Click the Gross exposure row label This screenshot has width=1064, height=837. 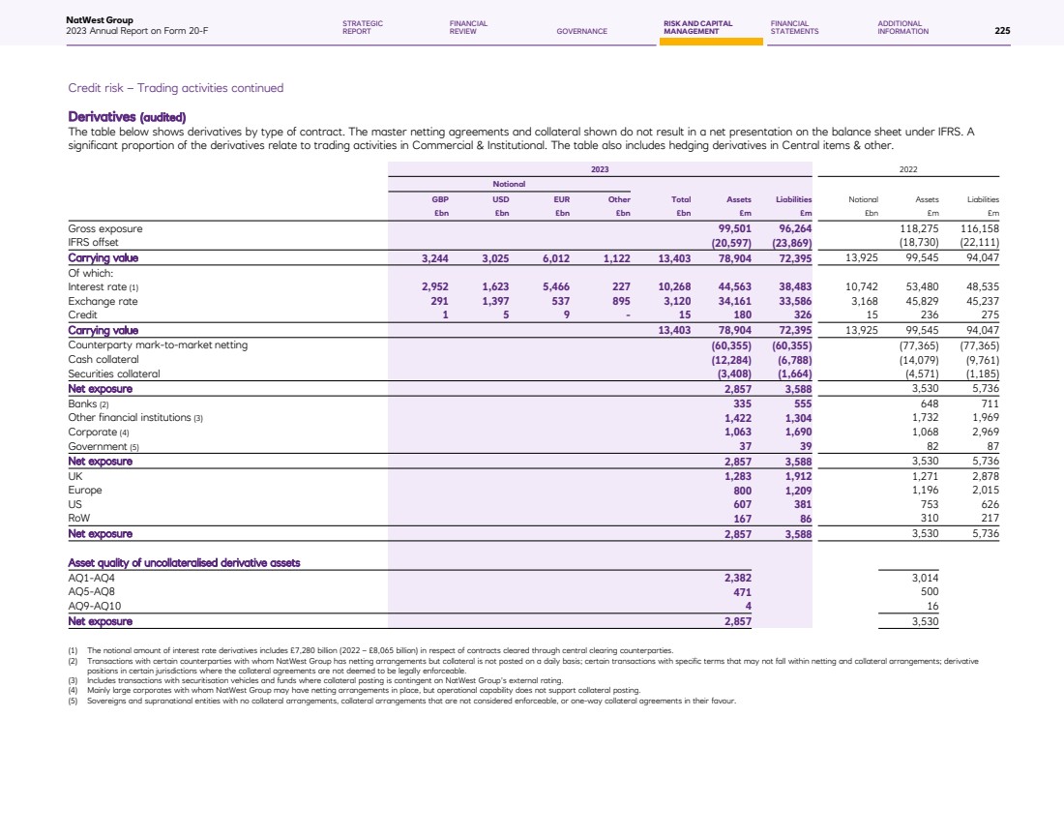(104, 228)
